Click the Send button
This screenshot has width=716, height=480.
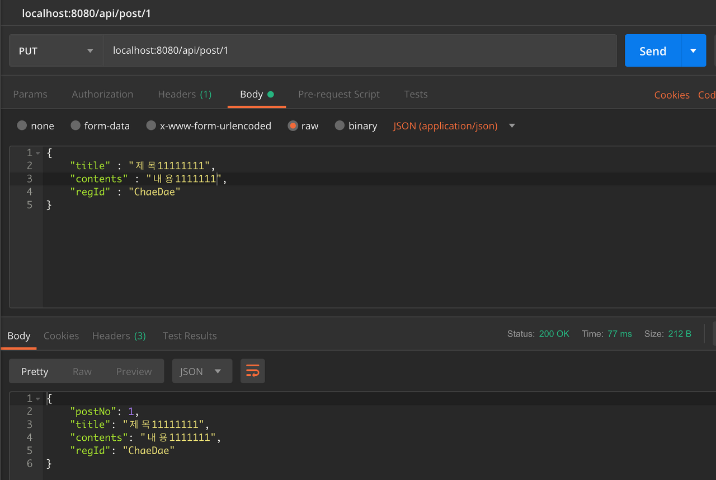tap(652, 50)
